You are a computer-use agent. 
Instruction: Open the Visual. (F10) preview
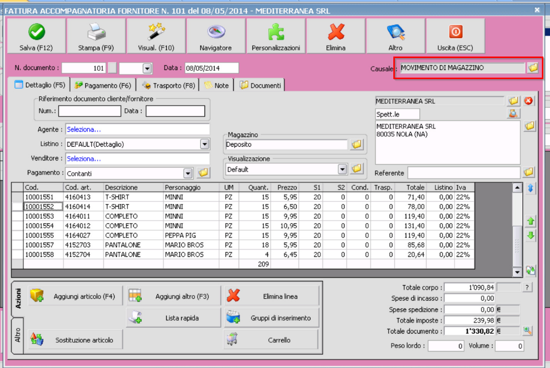coord(156,36)
